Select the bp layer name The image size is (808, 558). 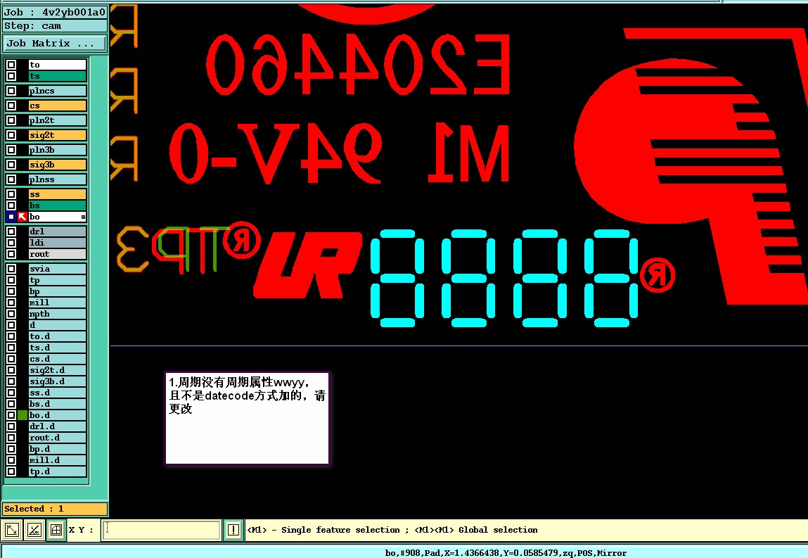click(x=57, y=291)
